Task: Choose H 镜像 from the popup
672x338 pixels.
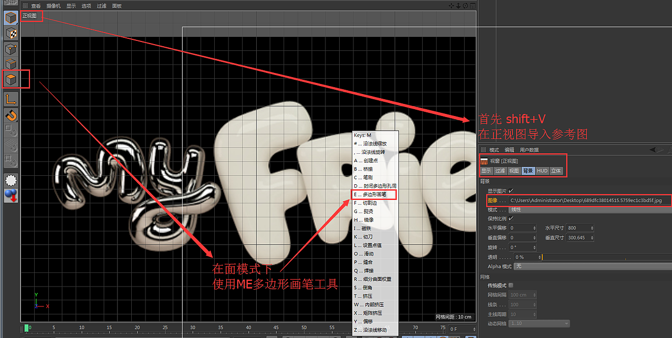Action: 375,220
